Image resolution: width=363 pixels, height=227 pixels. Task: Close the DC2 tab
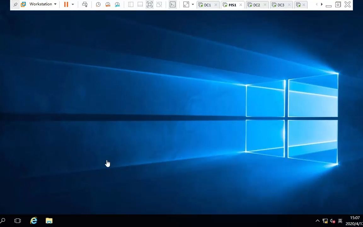coord(265,5)
